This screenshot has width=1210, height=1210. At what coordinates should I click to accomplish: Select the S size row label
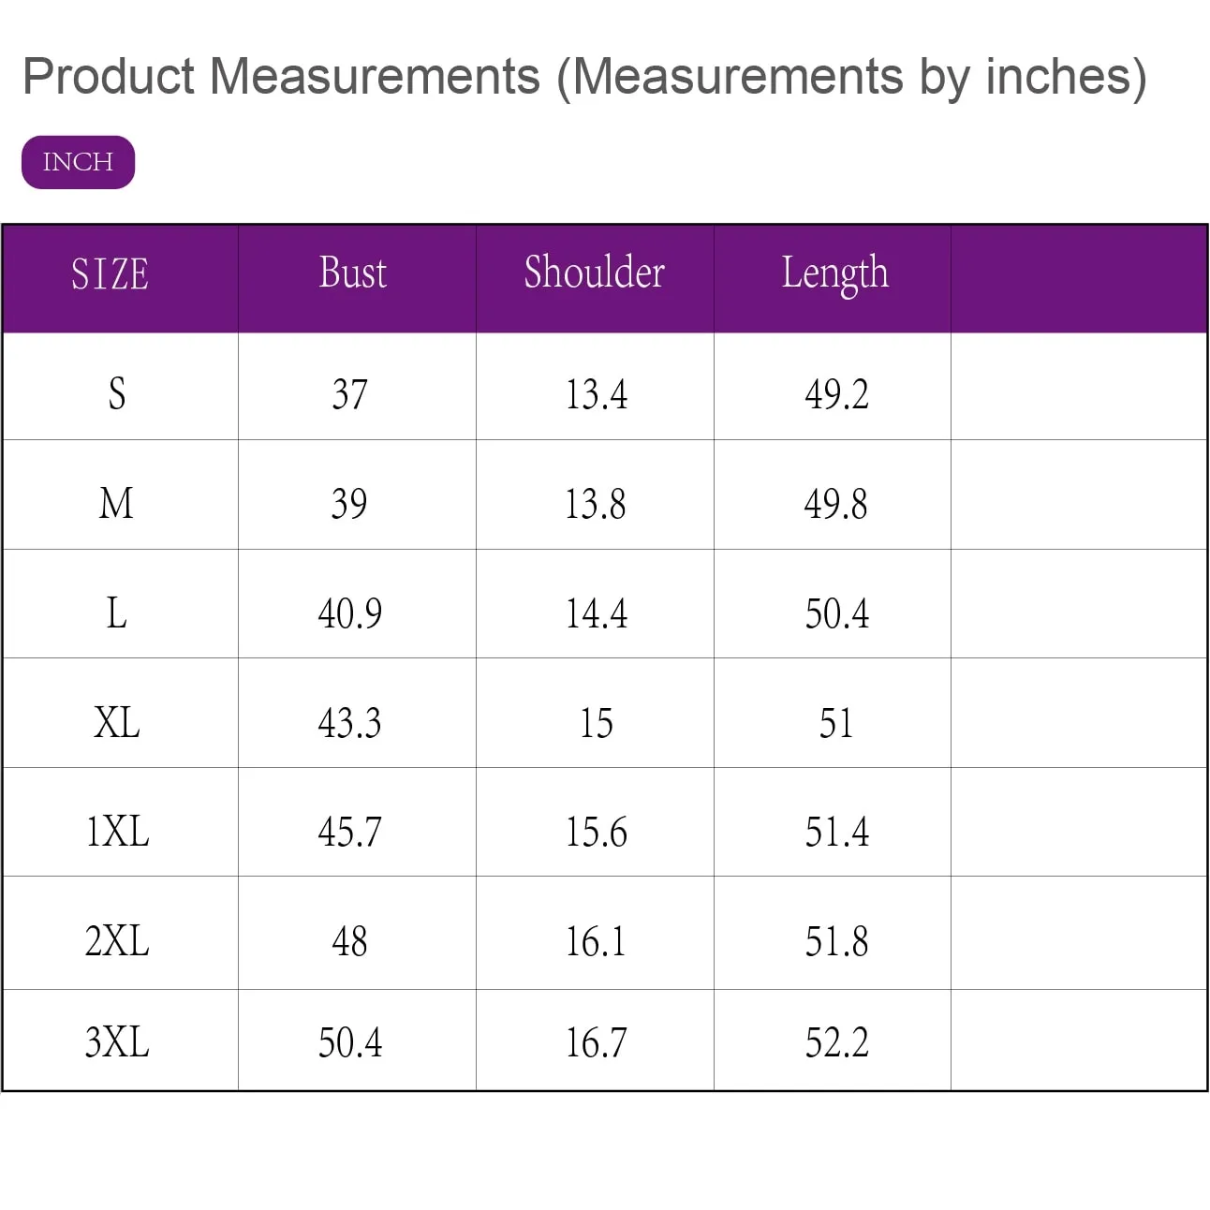pos(117,393)
